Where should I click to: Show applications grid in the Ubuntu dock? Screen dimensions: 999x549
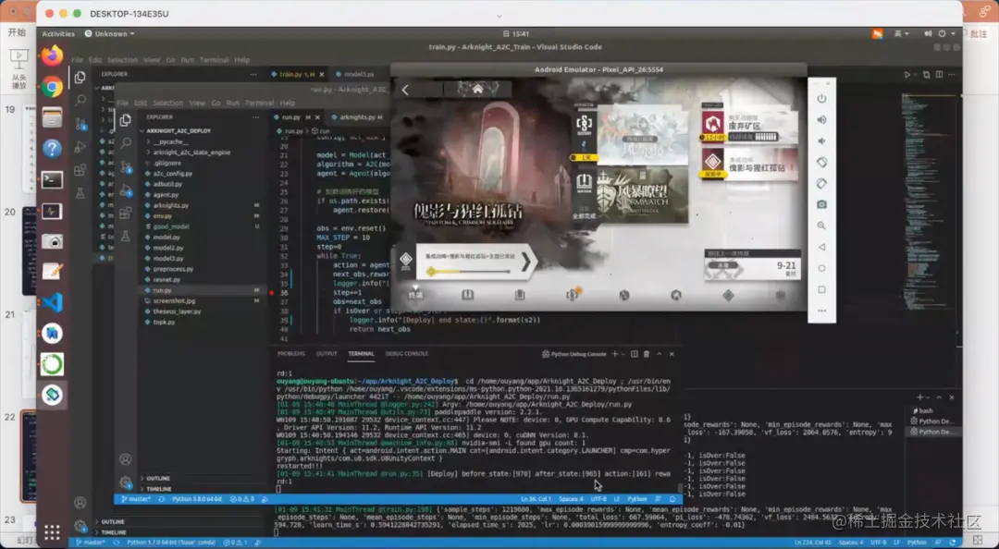52,531
